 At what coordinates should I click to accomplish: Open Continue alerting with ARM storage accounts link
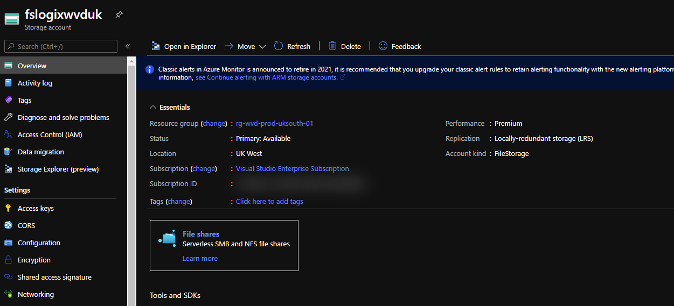(x=267, y=77)
